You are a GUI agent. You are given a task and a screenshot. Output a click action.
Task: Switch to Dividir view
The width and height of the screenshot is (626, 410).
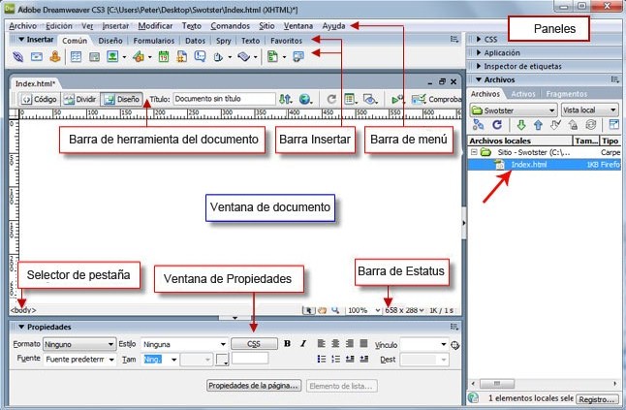pyautogui.click(x=80, y=99)
